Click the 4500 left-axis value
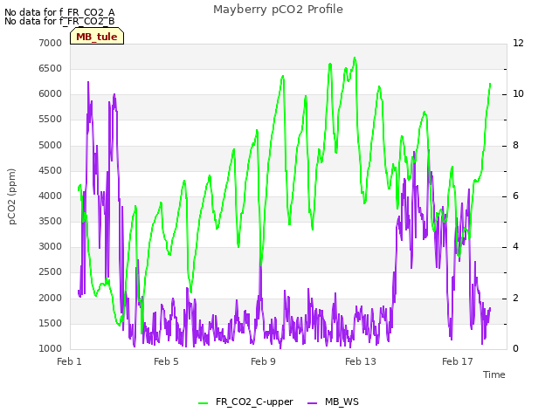The width and height of the screenshot is (559, 419). (x=51, y=171)
